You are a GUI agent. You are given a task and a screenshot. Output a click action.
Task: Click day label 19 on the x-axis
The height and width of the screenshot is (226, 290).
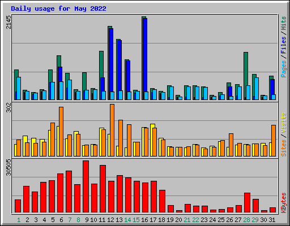pos(170,220)
